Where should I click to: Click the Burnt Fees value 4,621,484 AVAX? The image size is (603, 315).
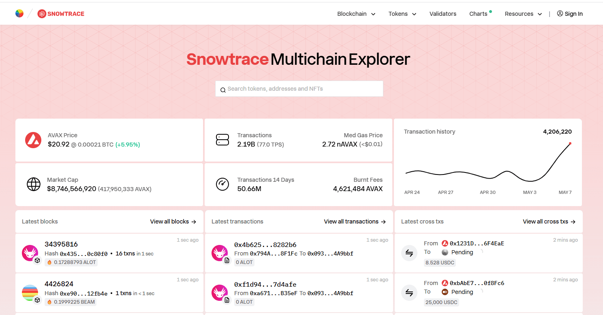tap(358, 189)
